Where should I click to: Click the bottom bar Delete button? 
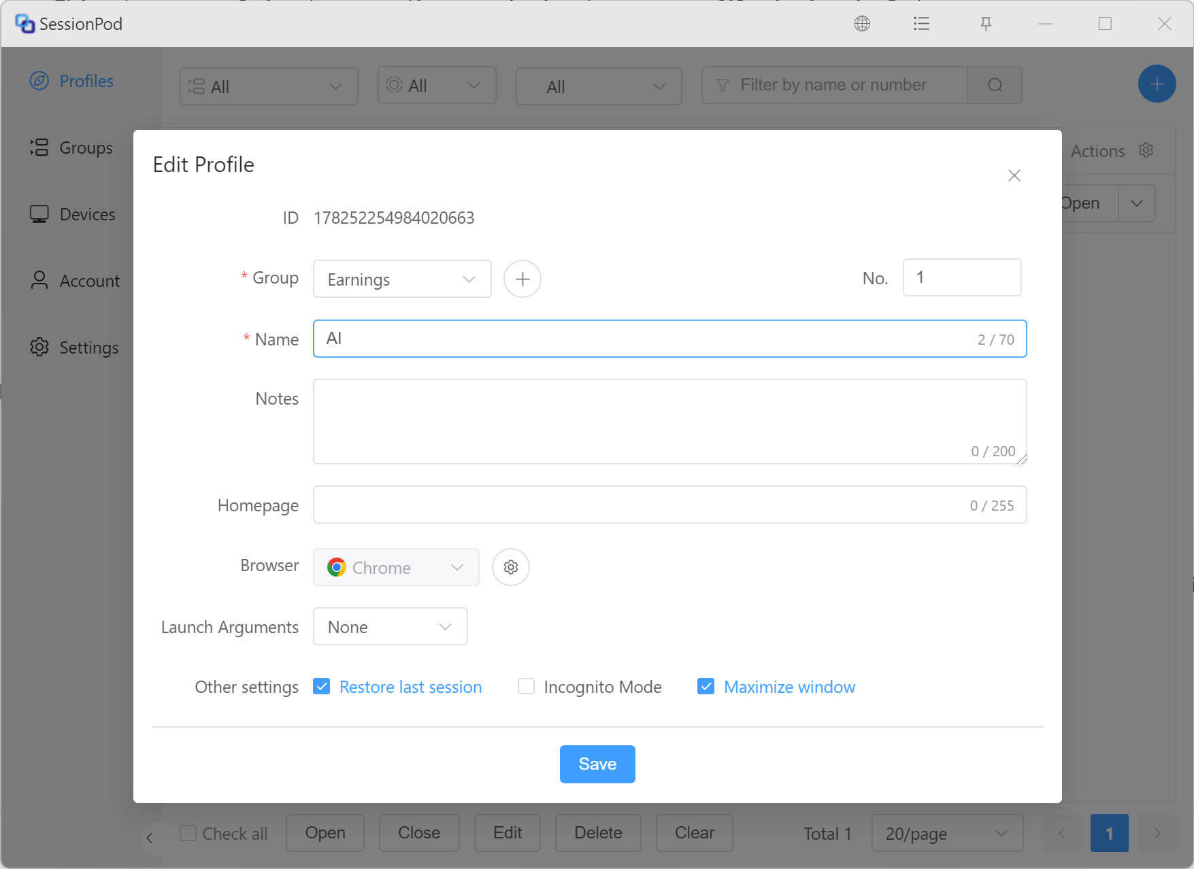598,833
